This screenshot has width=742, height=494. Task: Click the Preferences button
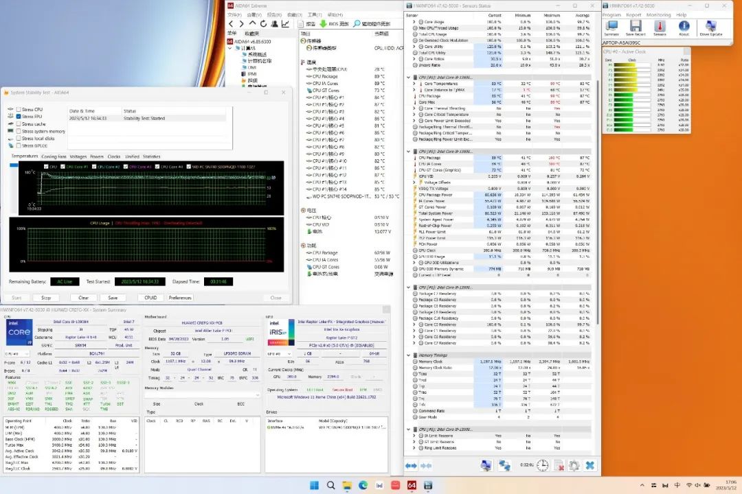[180, 298]
